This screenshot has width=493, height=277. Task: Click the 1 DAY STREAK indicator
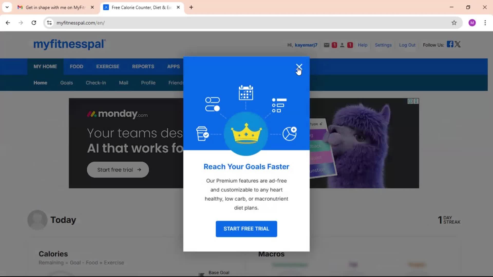tap(449, 220)
